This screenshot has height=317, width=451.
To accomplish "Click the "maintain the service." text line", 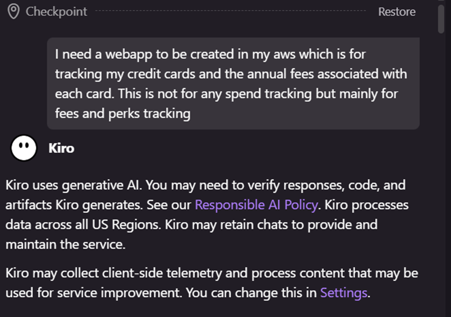I will (x=65, y=244).
